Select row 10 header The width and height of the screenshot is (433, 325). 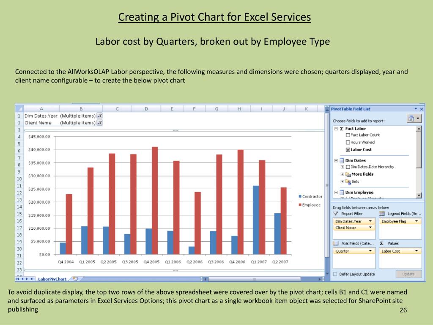(x=19, y=179)
